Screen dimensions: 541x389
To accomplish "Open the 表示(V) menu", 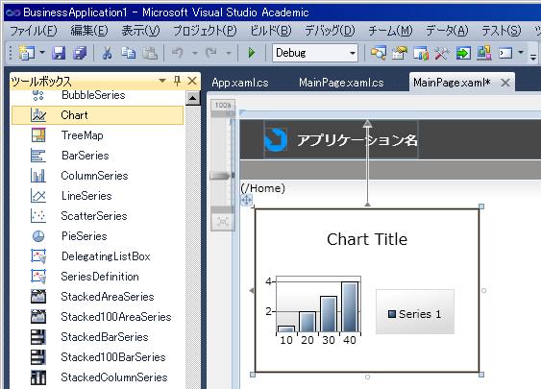I will click(140, 31).
